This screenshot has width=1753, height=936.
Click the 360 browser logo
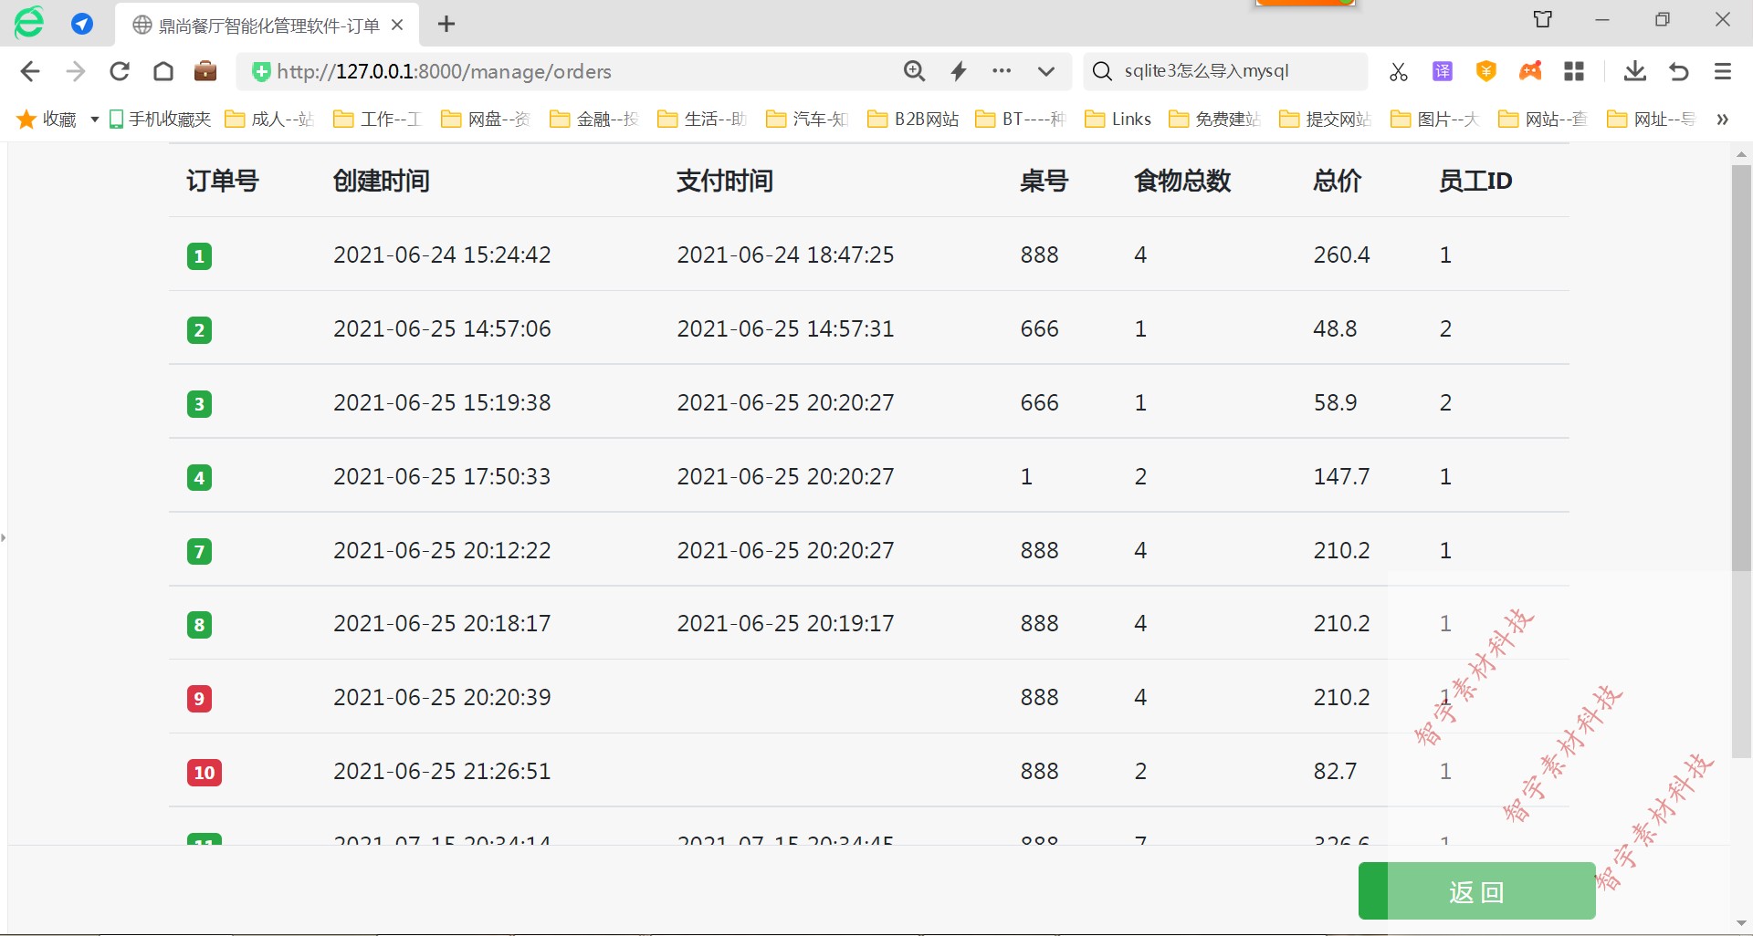29,23
